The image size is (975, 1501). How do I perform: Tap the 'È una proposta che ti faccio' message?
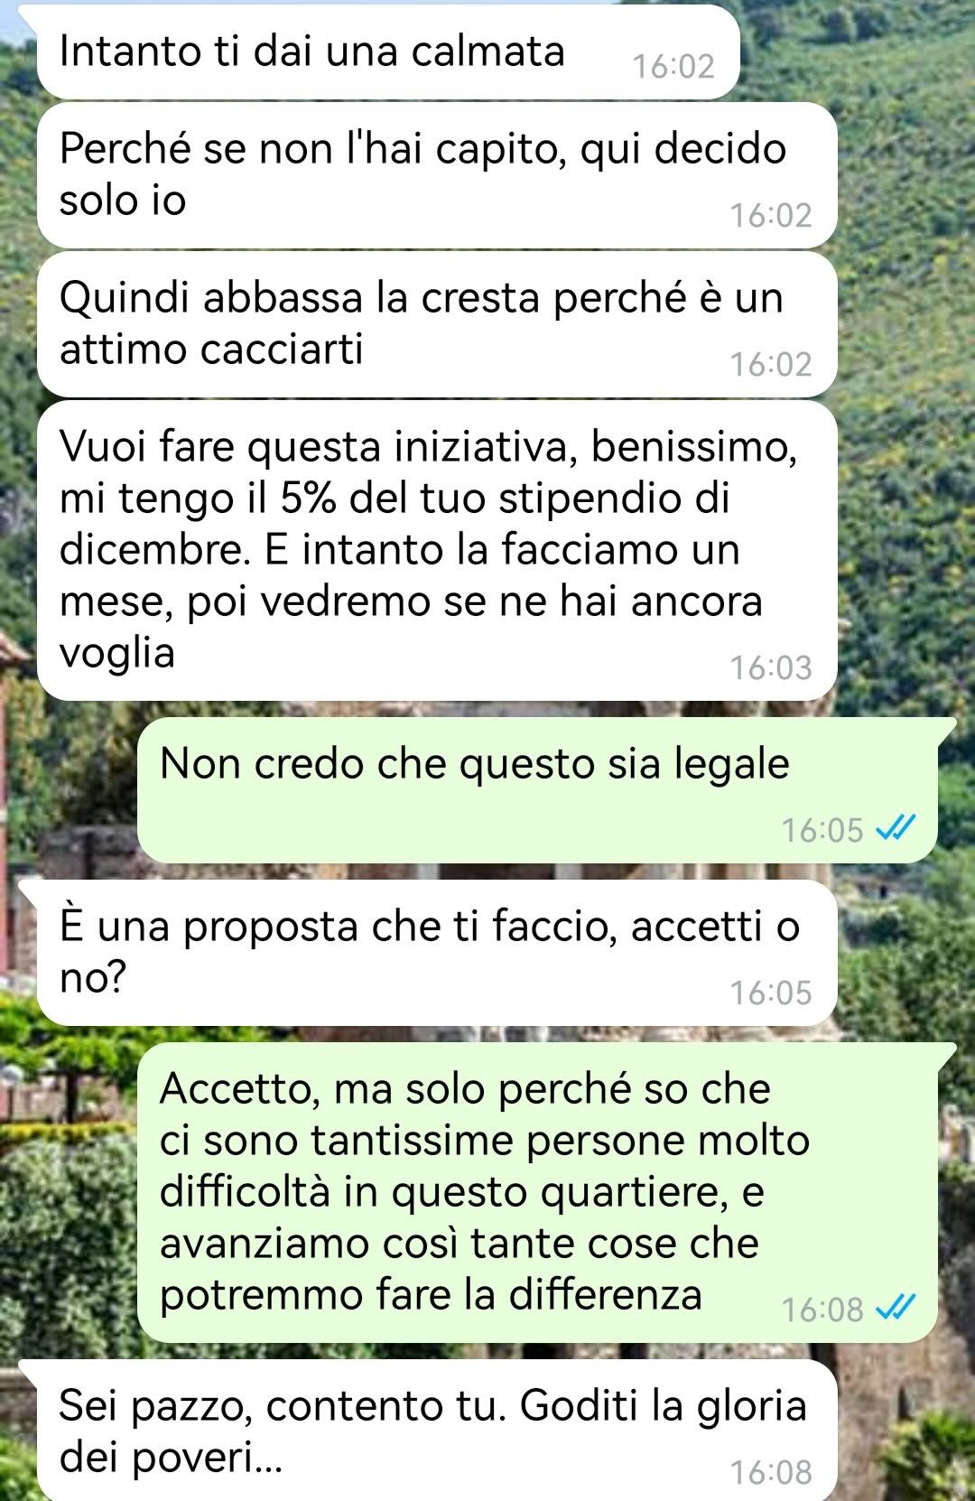pos(438,952)
